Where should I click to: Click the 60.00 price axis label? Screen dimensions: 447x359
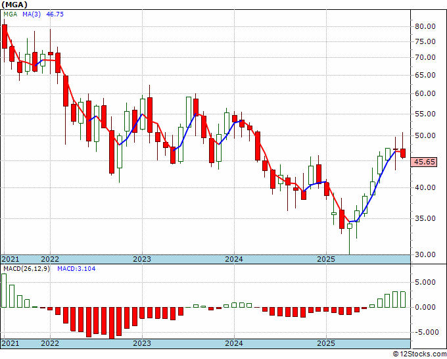pos(425,93)
